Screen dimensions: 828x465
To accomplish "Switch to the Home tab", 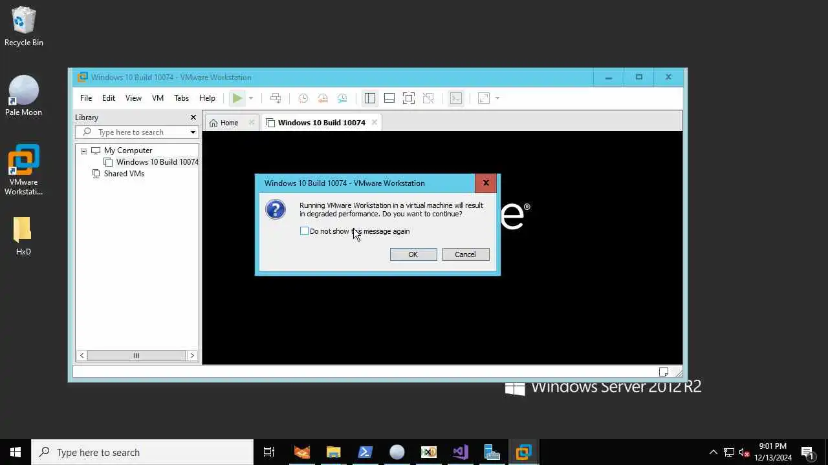I will click(x=232, y=123).
